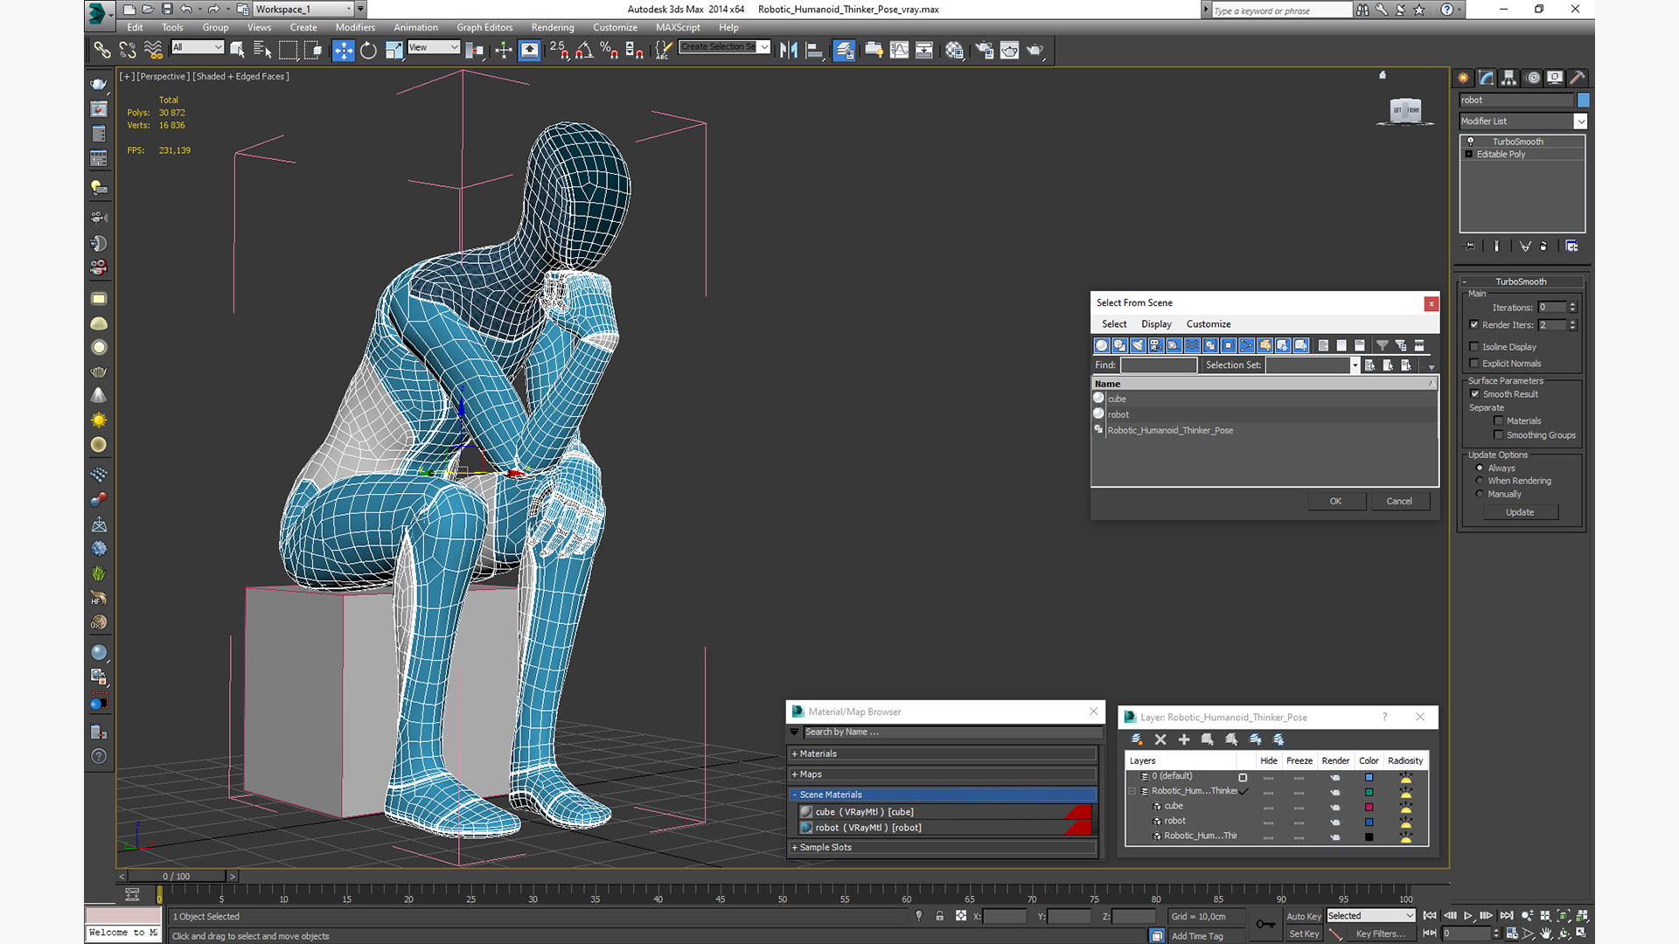Click the Play Animation button
1679x944 pixels.
(x=1468, y=916)
